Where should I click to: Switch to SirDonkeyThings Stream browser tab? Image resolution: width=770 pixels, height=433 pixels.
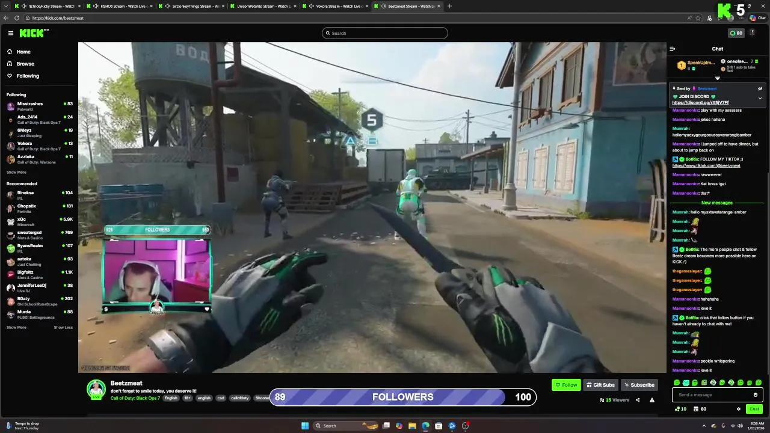(x=191, y=6)
